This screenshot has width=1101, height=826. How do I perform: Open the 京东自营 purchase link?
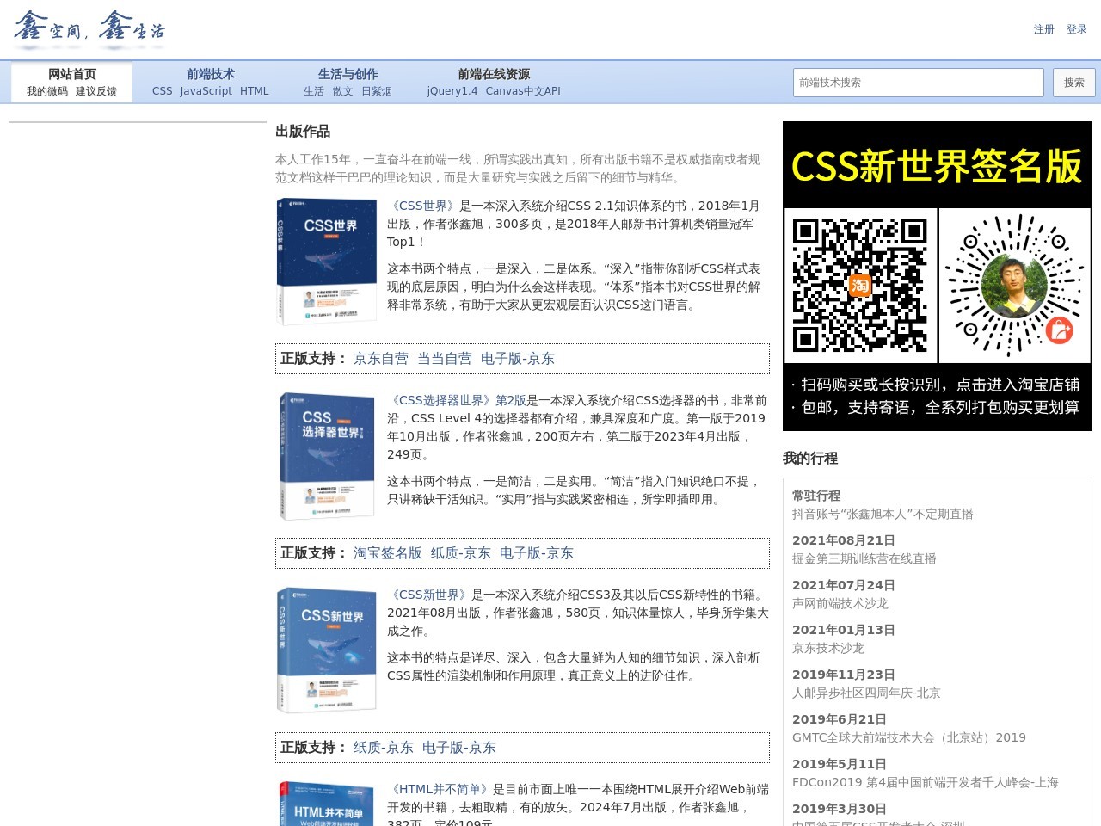coord(381,359)
